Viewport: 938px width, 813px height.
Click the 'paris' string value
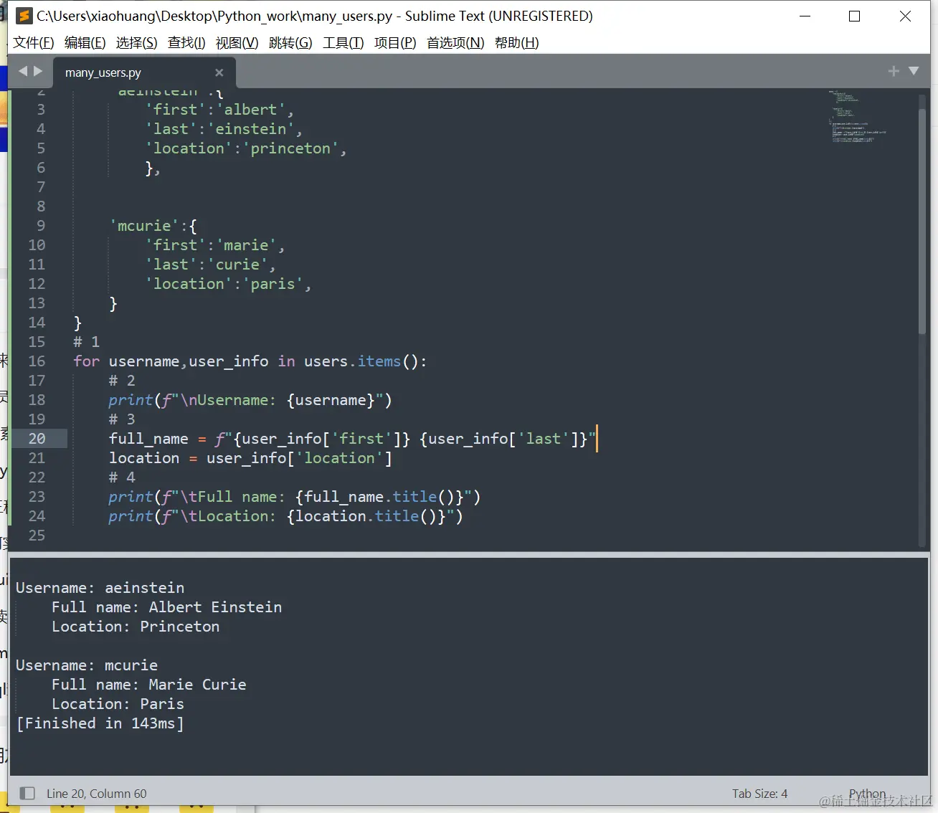pyautogui.click(x=273, y=284)
